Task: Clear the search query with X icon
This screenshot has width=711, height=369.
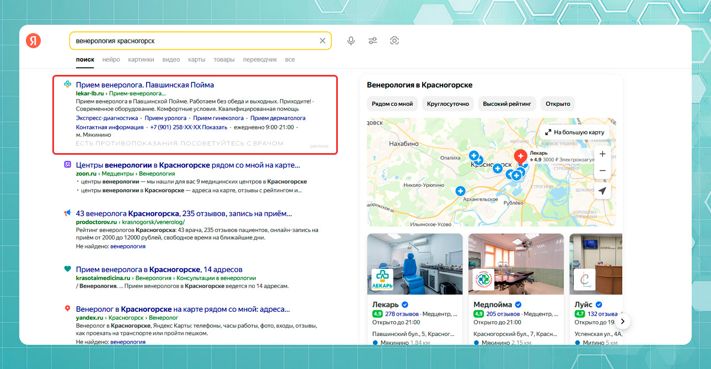Action: (x=322, y=41)
